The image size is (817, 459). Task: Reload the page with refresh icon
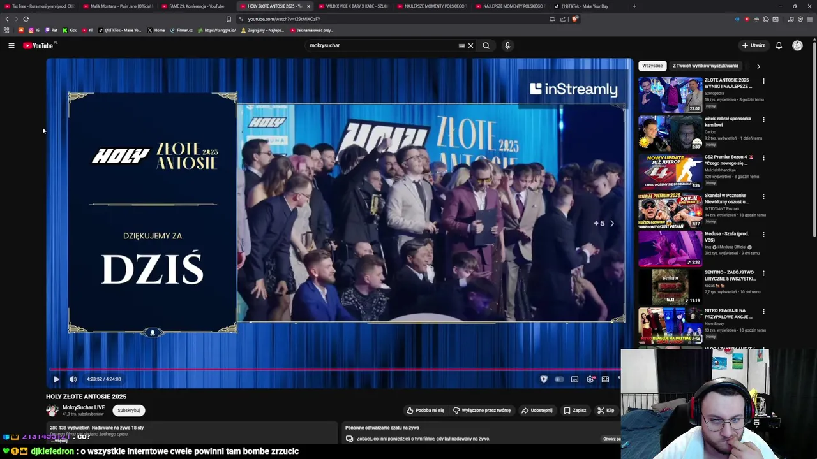click(26, 19)
